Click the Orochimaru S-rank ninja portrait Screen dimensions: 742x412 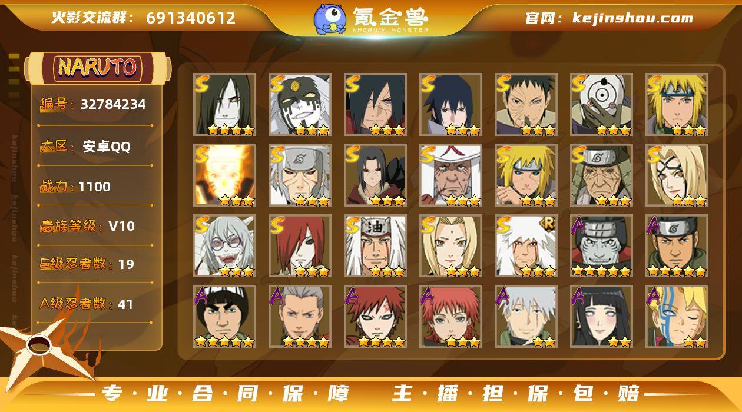[x=224, y=104]
